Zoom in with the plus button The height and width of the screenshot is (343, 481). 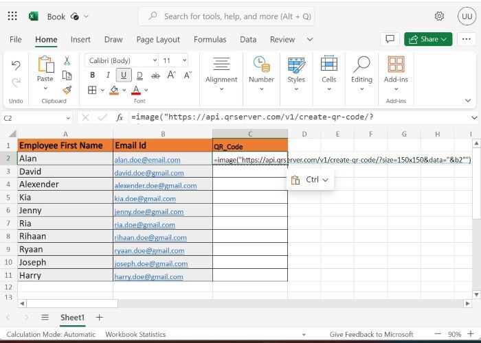(470, 334)
